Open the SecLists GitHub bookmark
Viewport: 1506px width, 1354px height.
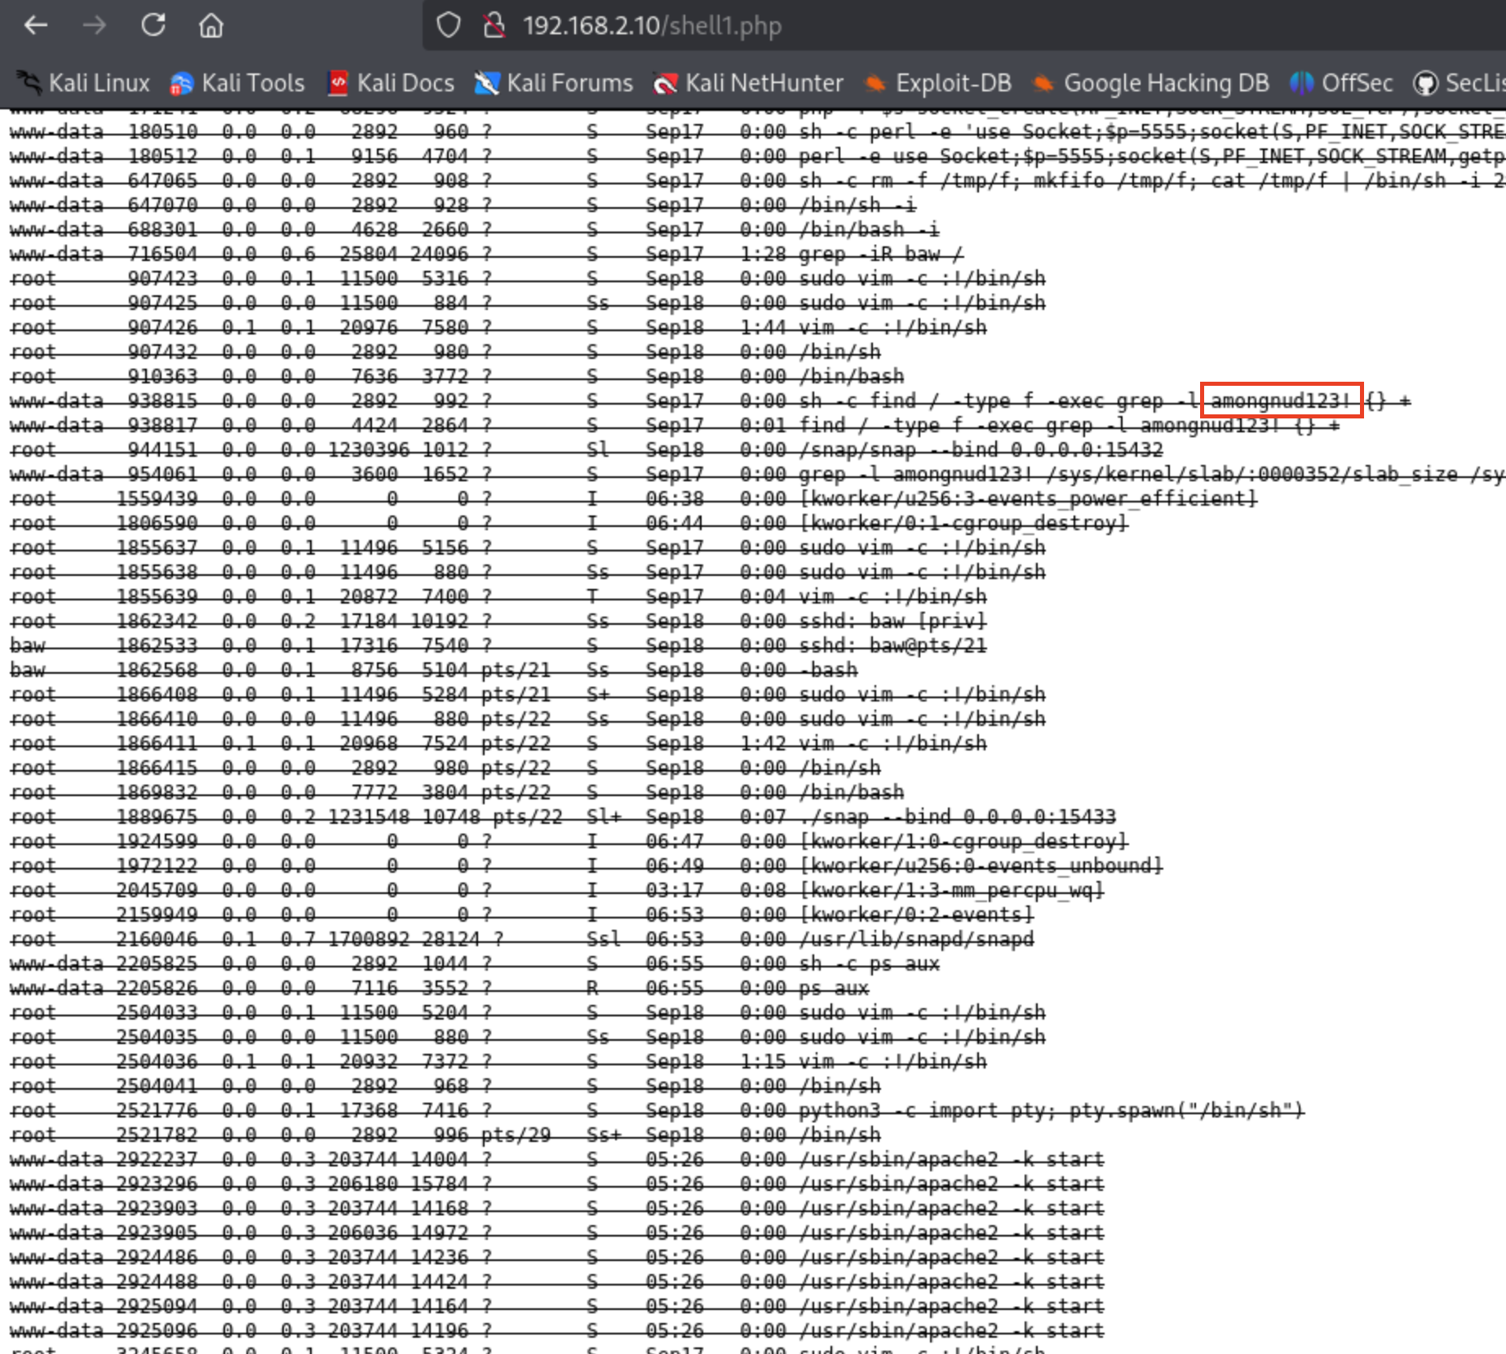coord(1460,83)
